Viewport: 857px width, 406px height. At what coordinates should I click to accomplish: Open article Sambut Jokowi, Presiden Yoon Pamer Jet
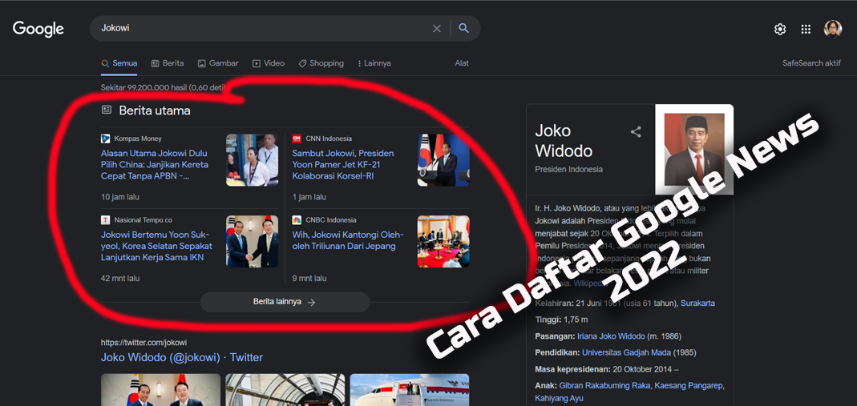point(342,164)
